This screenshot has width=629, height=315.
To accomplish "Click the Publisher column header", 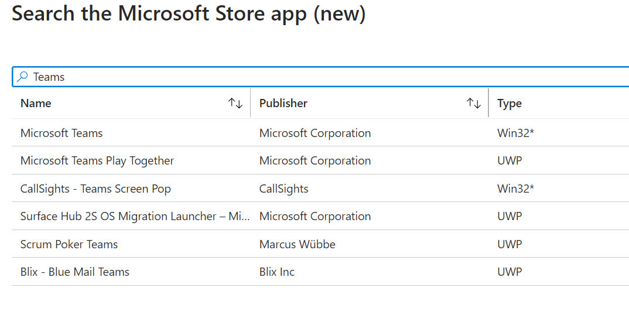I will click(x=283, y=103).
